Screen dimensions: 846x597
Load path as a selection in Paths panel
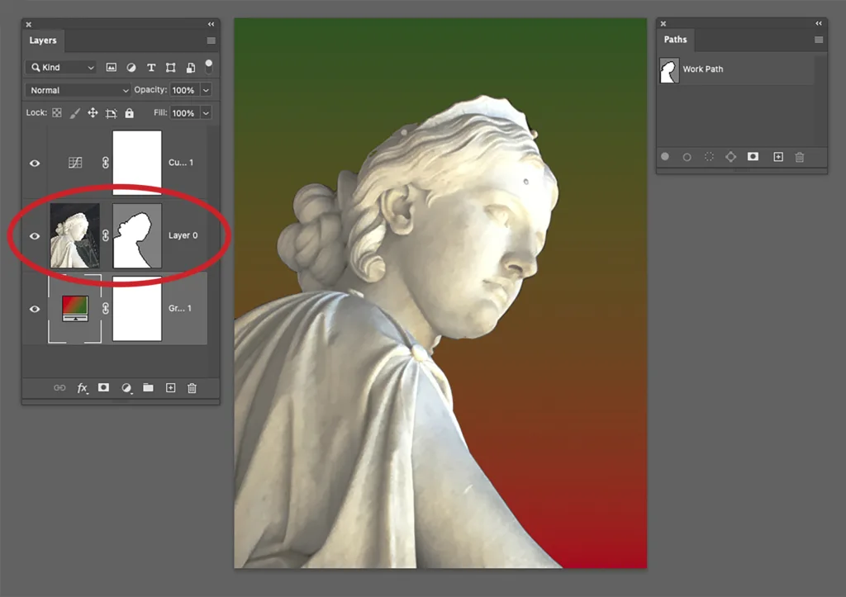tap(708, 157)
